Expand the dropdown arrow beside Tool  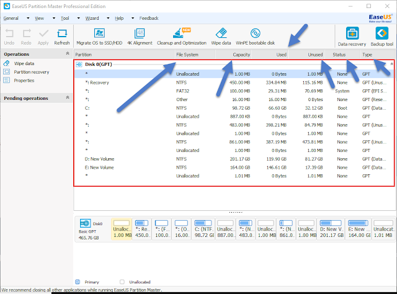click(x=79, y=18)
